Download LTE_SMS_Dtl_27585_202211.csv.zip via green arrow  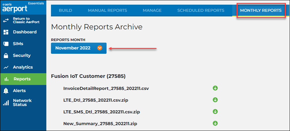point(215,112)
